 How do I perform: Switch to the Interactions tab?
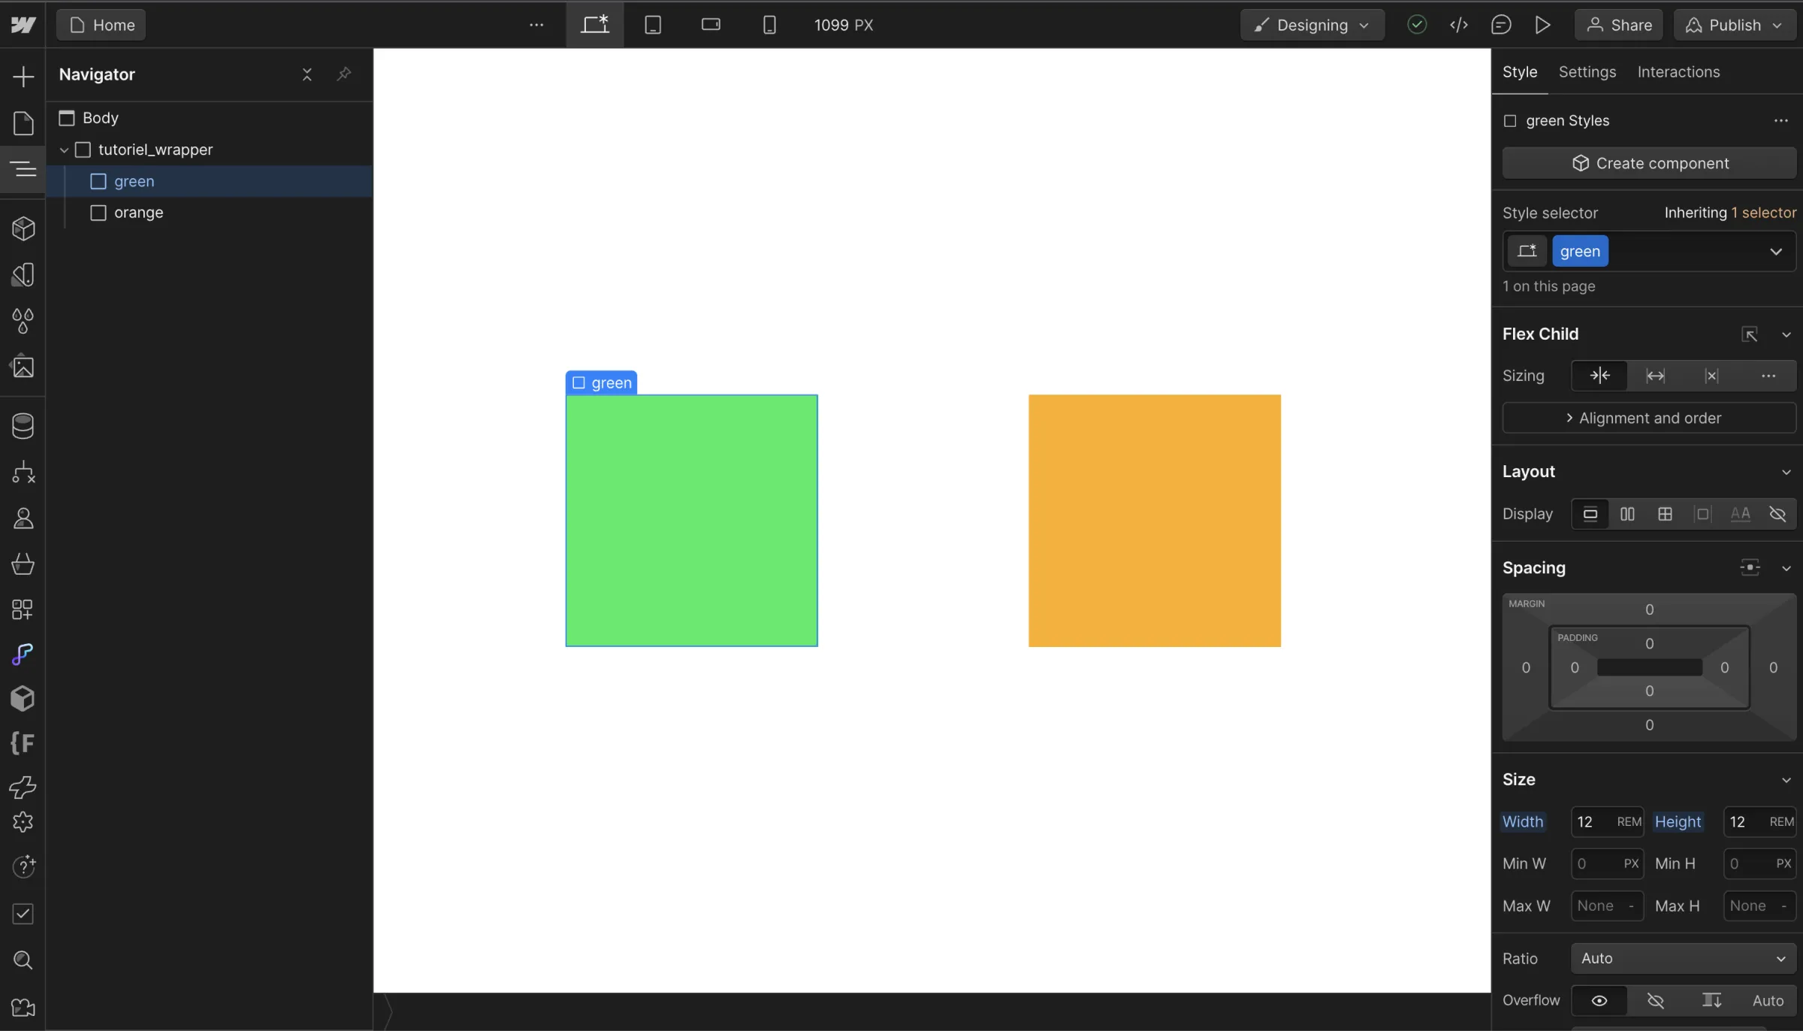pyautogui.click(x=1679, y=71)
